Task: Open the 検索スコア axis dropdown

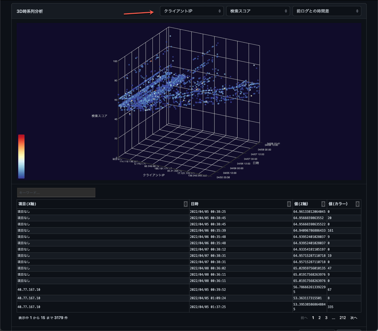Action: (x=258, y=11)
